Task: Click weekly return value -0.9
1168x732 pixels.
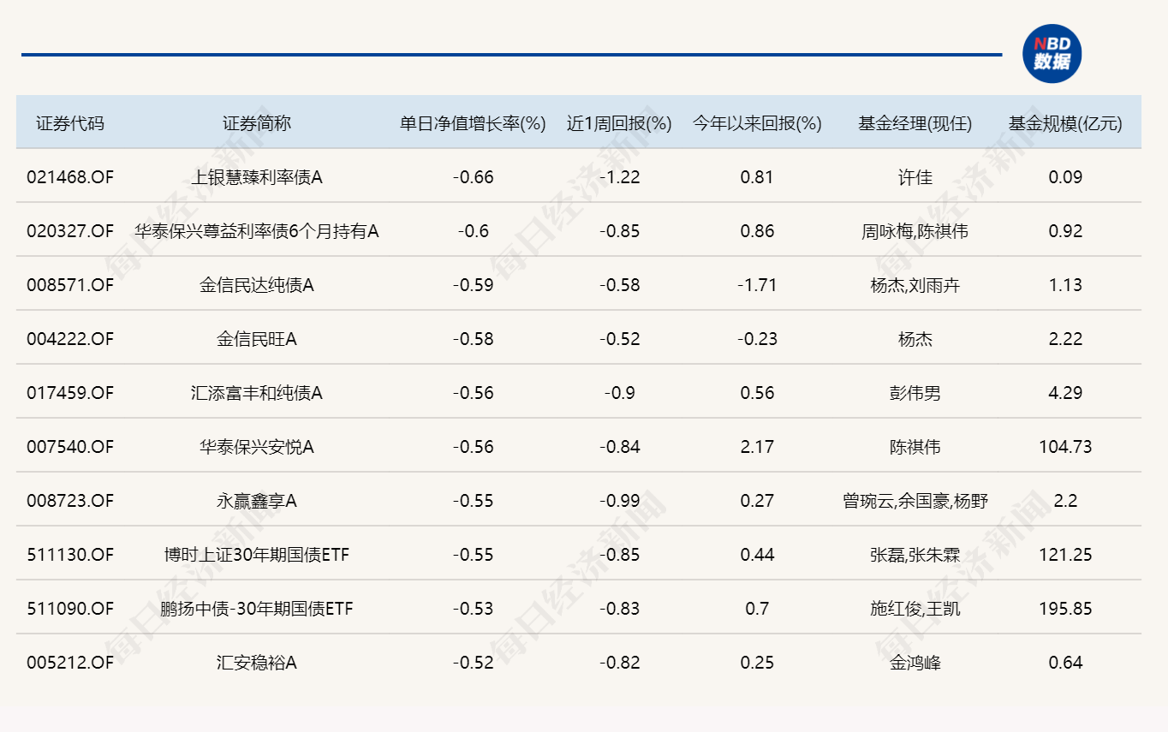Action: pyautogui.click(x=619, y=393)
